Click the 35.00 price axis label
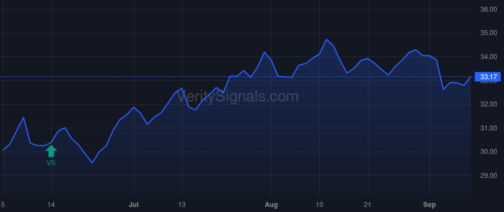The height and width of the screenshot is (212, 504). pyautogui.click(x=488, y=33)
